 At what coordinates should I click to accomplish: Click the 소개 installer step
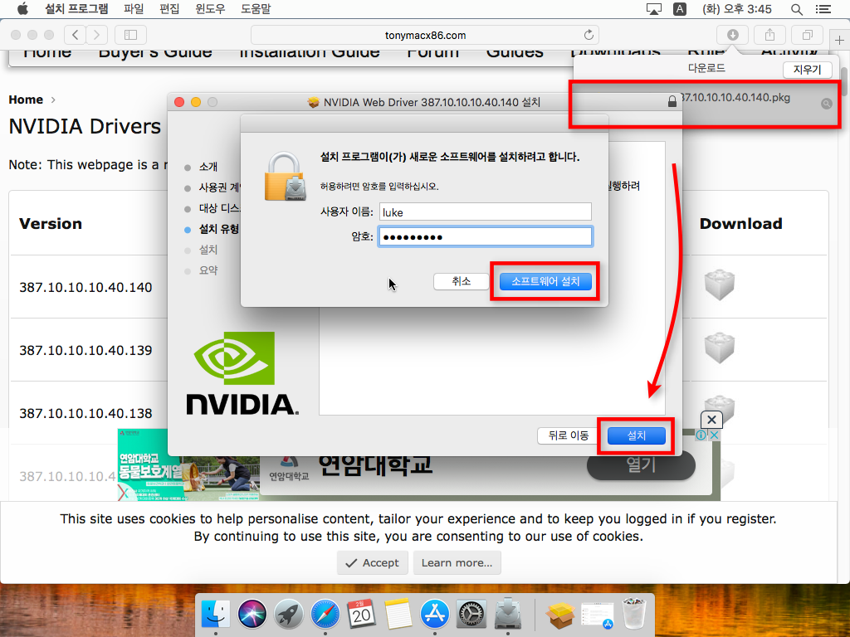click(208, 167)
